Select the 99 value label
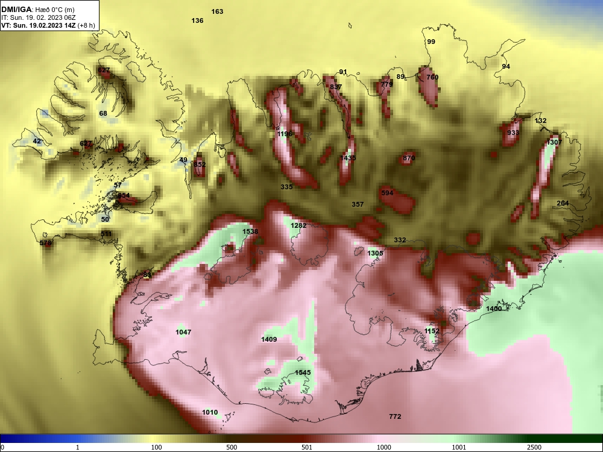The image size is (603, 452). tap(431, 42)
